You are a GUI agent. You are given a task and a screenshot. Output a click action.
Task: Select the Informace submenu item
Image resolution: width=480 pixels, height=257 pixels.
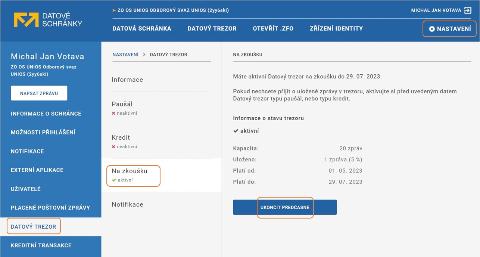point(127,80)
